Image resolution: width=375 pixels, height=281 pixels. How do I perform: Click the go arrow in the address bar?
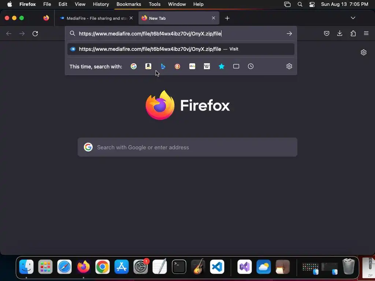[x=289, y=34]
